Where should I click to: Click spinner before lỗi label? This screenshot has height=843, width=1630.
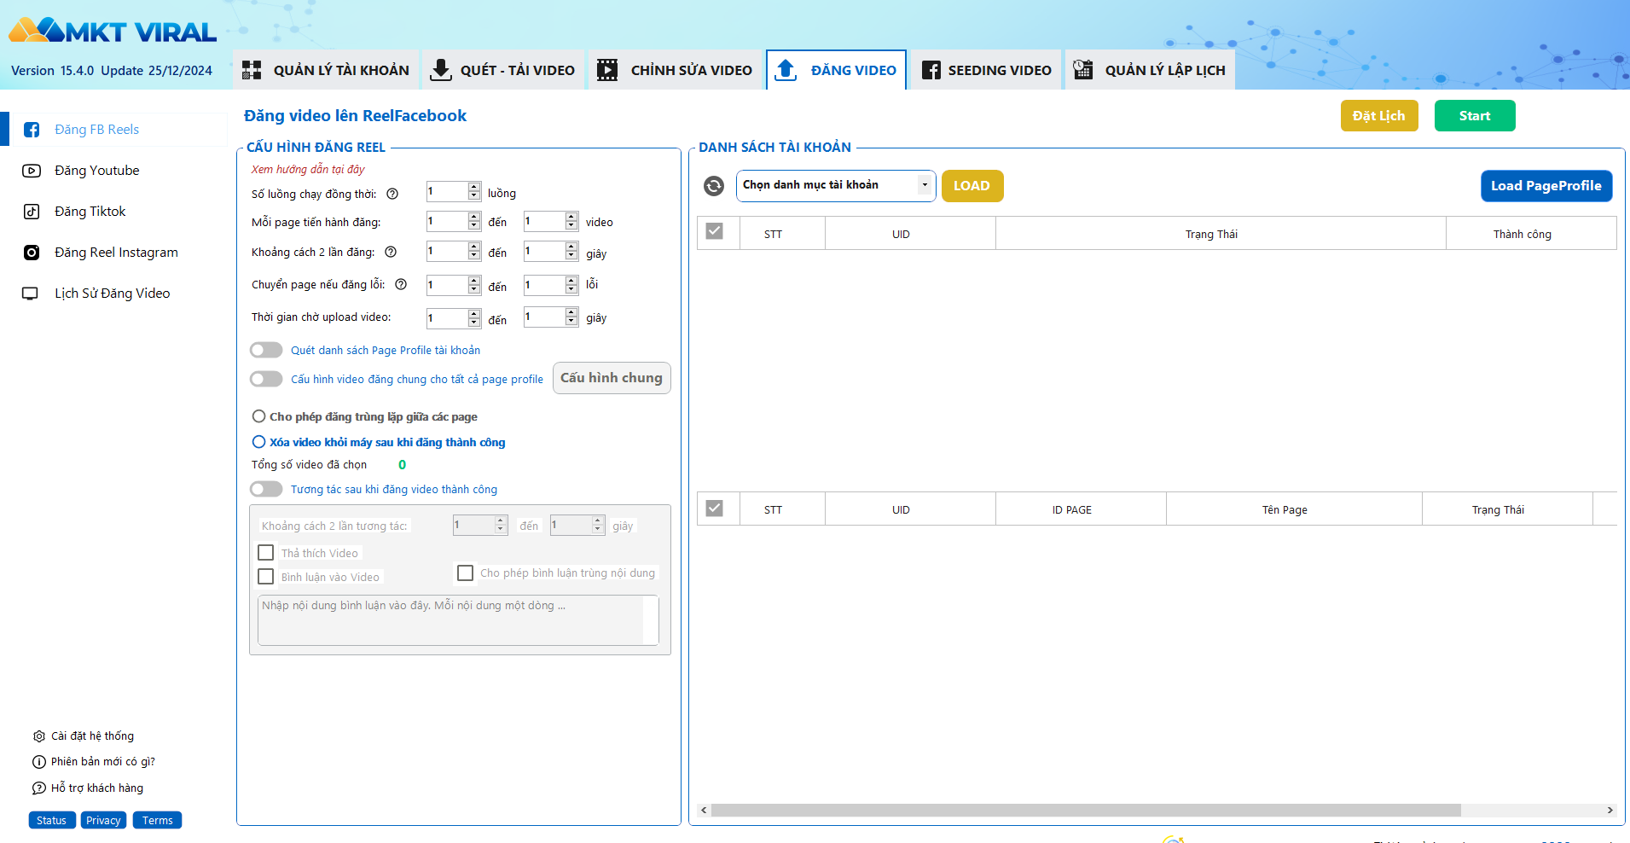551,285
